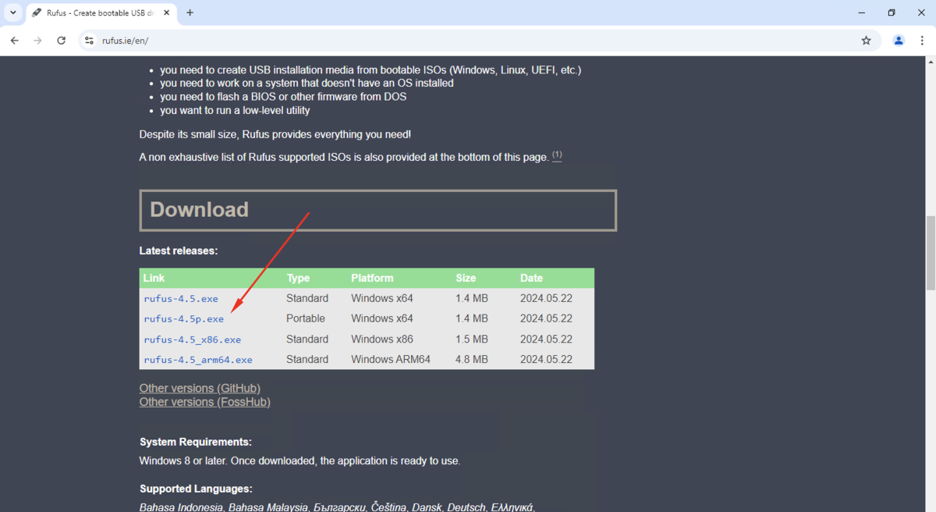
Task: Open a new tab with plus icon
Action: point(190,12)
